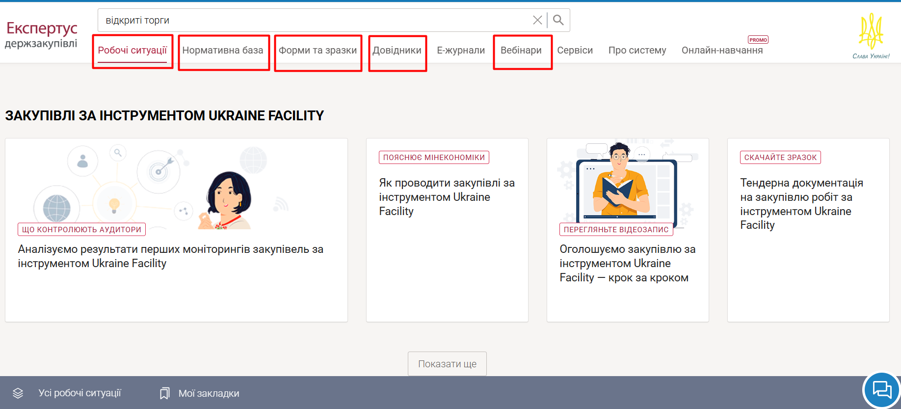The width and height of the screenshot is (901, 409).
Task: Click the layers icon for all situations
Action: point(18,393)
